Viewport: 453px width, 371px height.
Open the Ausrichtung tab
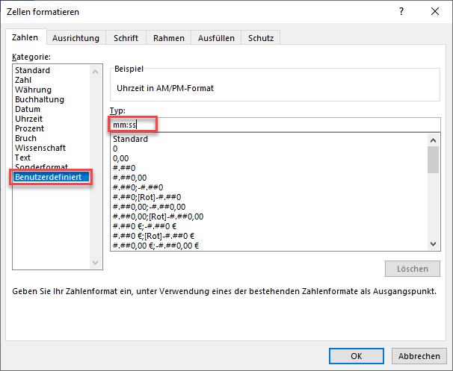(75, 38)
